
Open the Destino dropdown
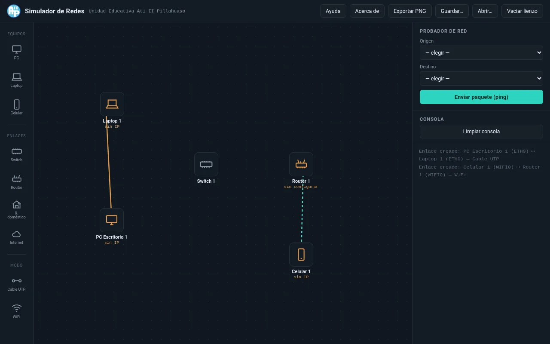(x=481, y=78)
